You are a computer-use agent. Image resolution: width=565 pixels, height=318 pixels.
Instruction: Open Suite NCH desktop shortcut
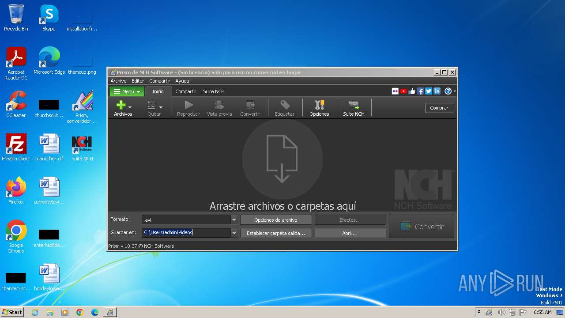(x=82, y=147)
